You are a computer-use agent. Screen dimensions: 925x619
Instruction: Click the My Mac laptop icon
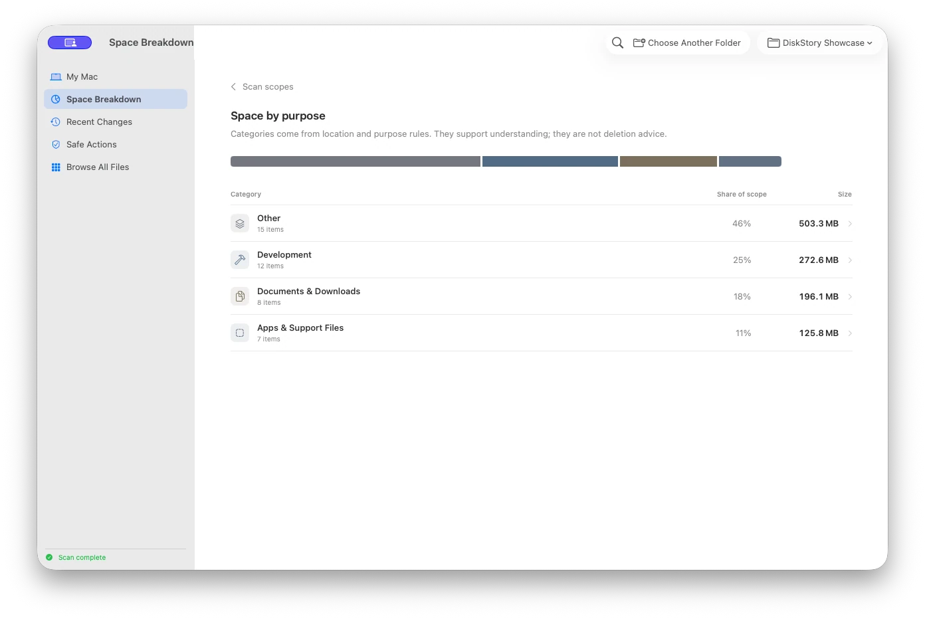pos(56,77)
